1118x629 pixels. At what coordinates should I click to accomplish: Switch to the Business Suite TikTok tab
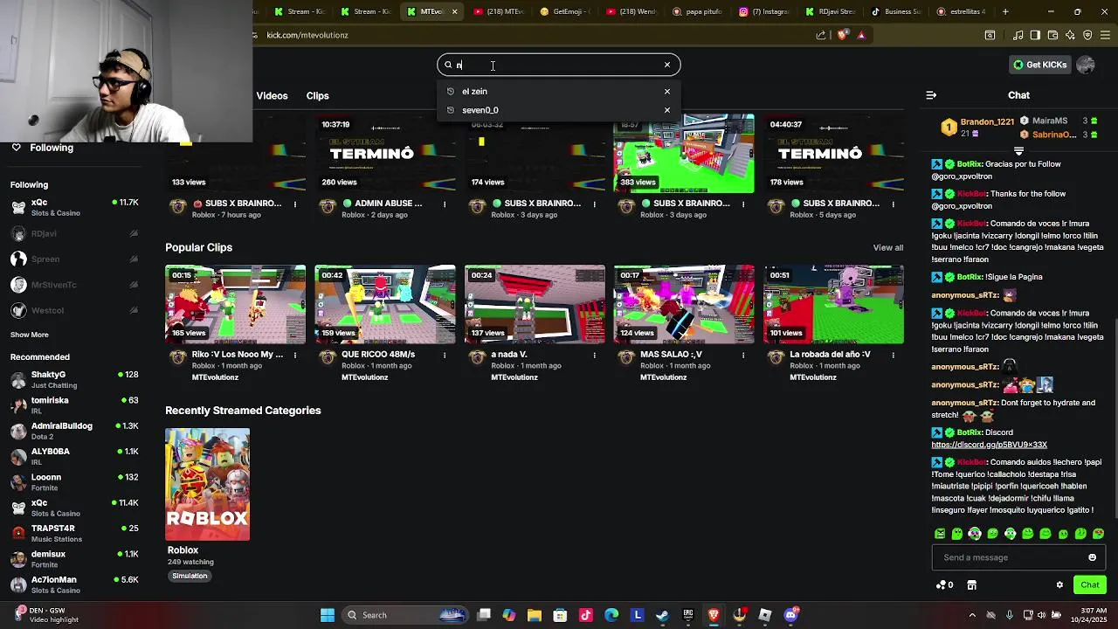(x=895, y=11)
